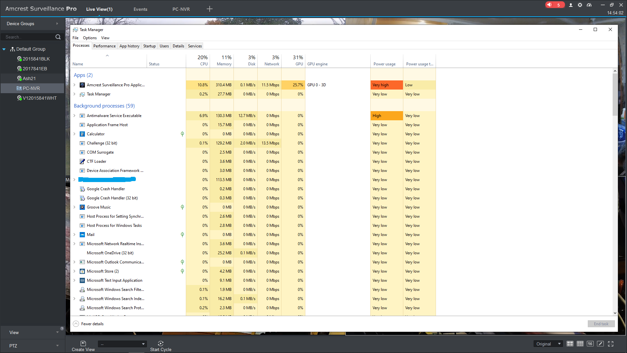Open the Options menu in Task Manager

click(x=90, y=38)
